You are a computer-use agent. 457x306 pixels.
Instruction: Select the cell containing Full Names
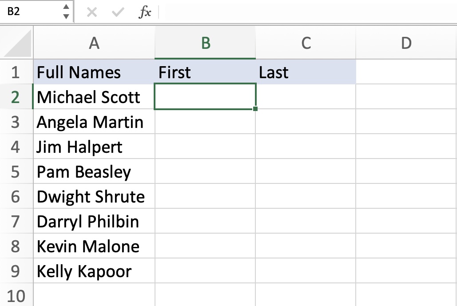(94, 72)
